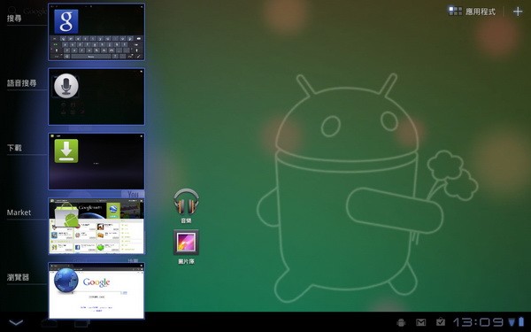Tap the recent apps button in system bar
Viewport: 531px width, 332px height.
[x=82, y=323]
